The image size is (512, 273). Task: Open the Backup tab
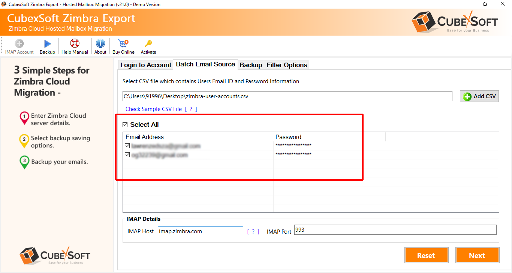click(251, 65)
